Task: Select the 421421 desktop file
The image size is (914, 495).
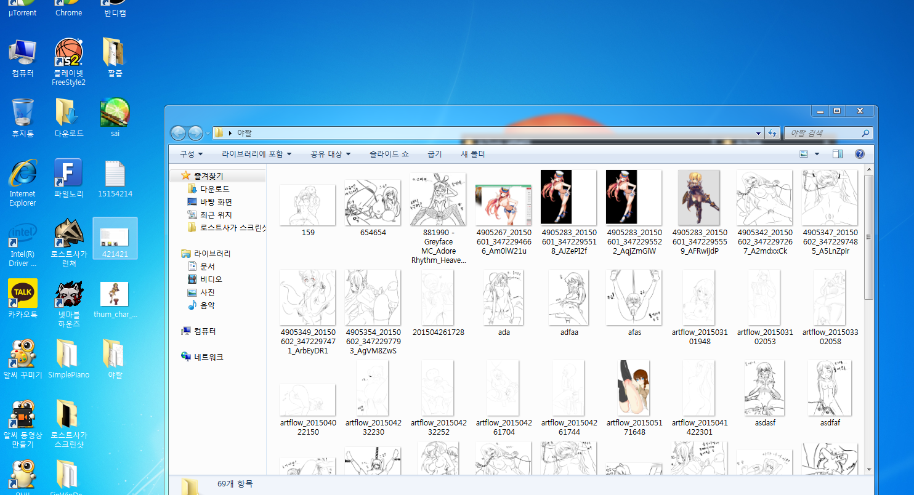Action: (x=115, y=238)
